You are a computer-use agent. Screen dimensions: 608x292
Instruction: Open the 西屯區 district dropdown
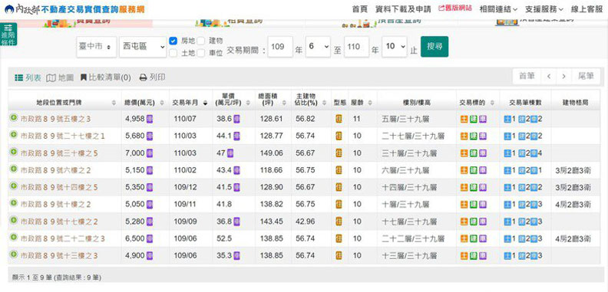coord(143,47)
